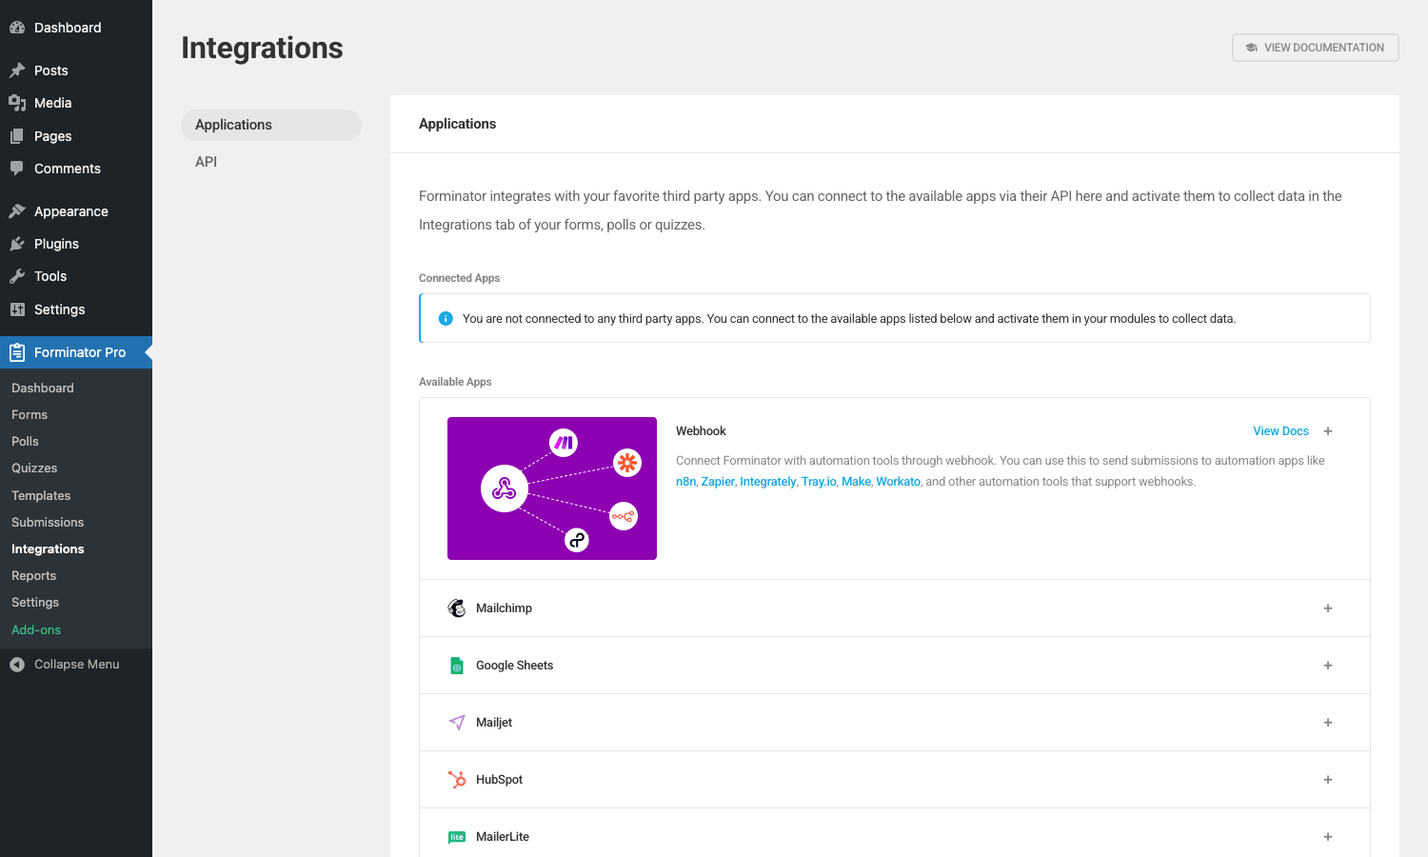Follow the n8n link

tap(685, 482)
